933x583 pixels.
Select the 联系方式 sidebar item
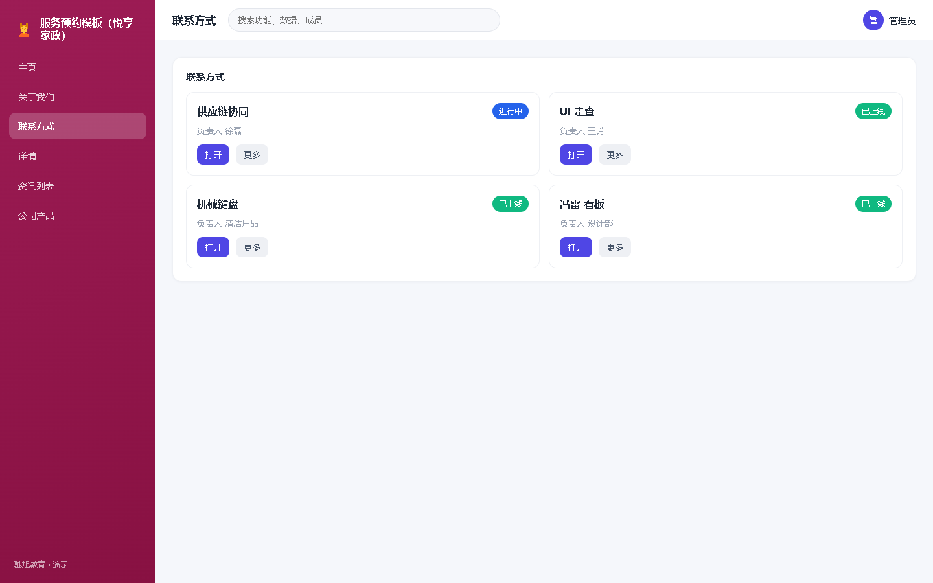(x=78, y=126)
